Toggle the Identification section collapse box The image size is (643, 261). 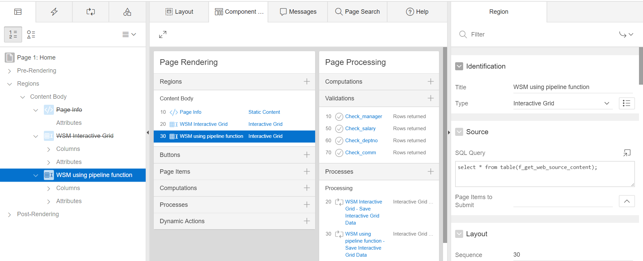click(x=459, y=66)
